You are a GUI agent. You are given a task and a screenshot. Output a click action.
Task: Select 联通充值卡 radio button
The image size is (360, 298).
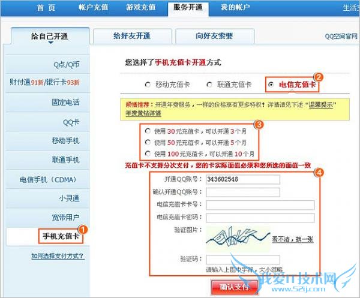(x=209, y=85)
